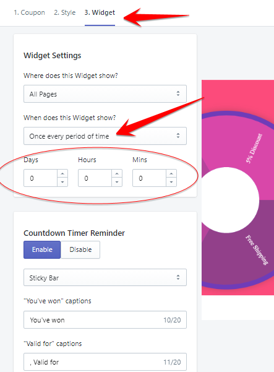Enable the Countdown Timer Reminder

pyautogui.click(x=42, y=249)
